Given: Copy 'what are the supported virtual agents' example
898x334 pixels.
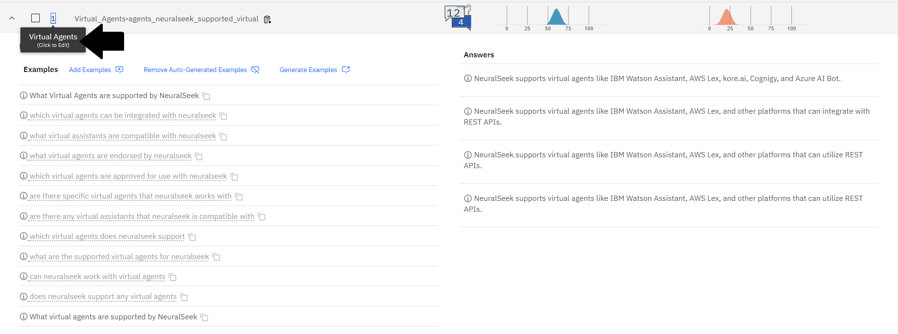Looking at the screenshot, I should click(216, 257).
